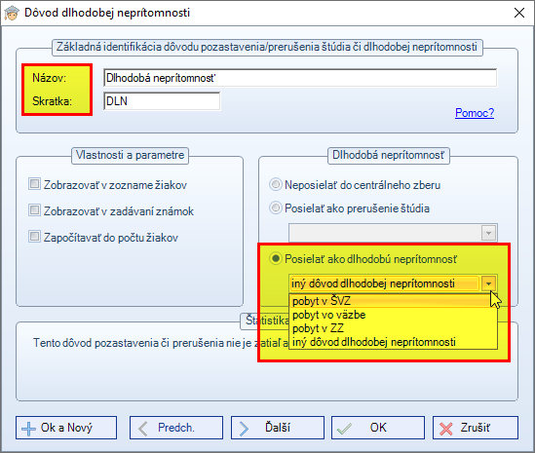Collapse the dlhodobá neprítomnosť reason dropdown arrow
Viewport: 535px width, 453px height.
coord(488,283)
